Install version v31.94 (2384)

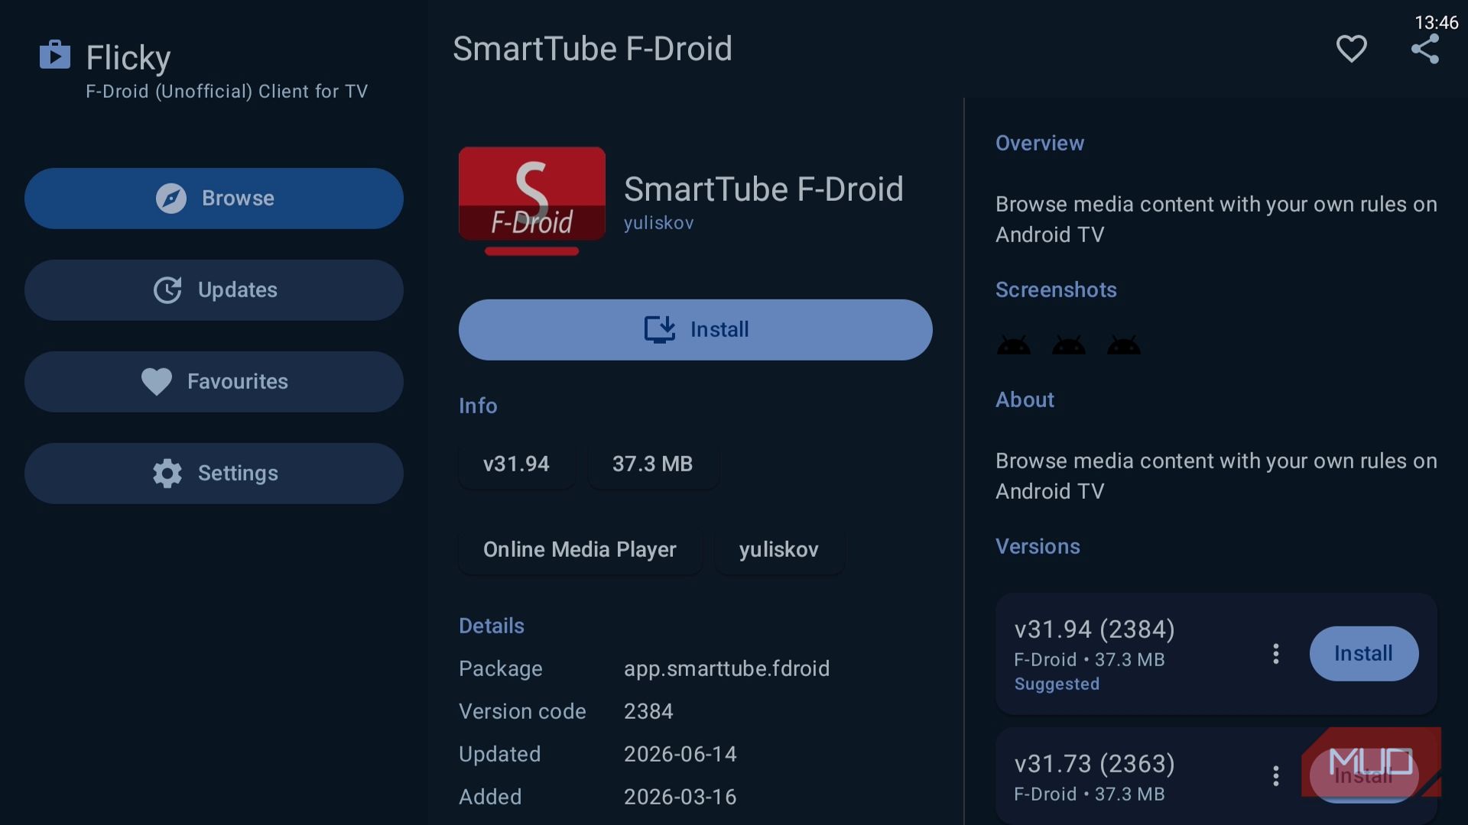pos(1364,654)
